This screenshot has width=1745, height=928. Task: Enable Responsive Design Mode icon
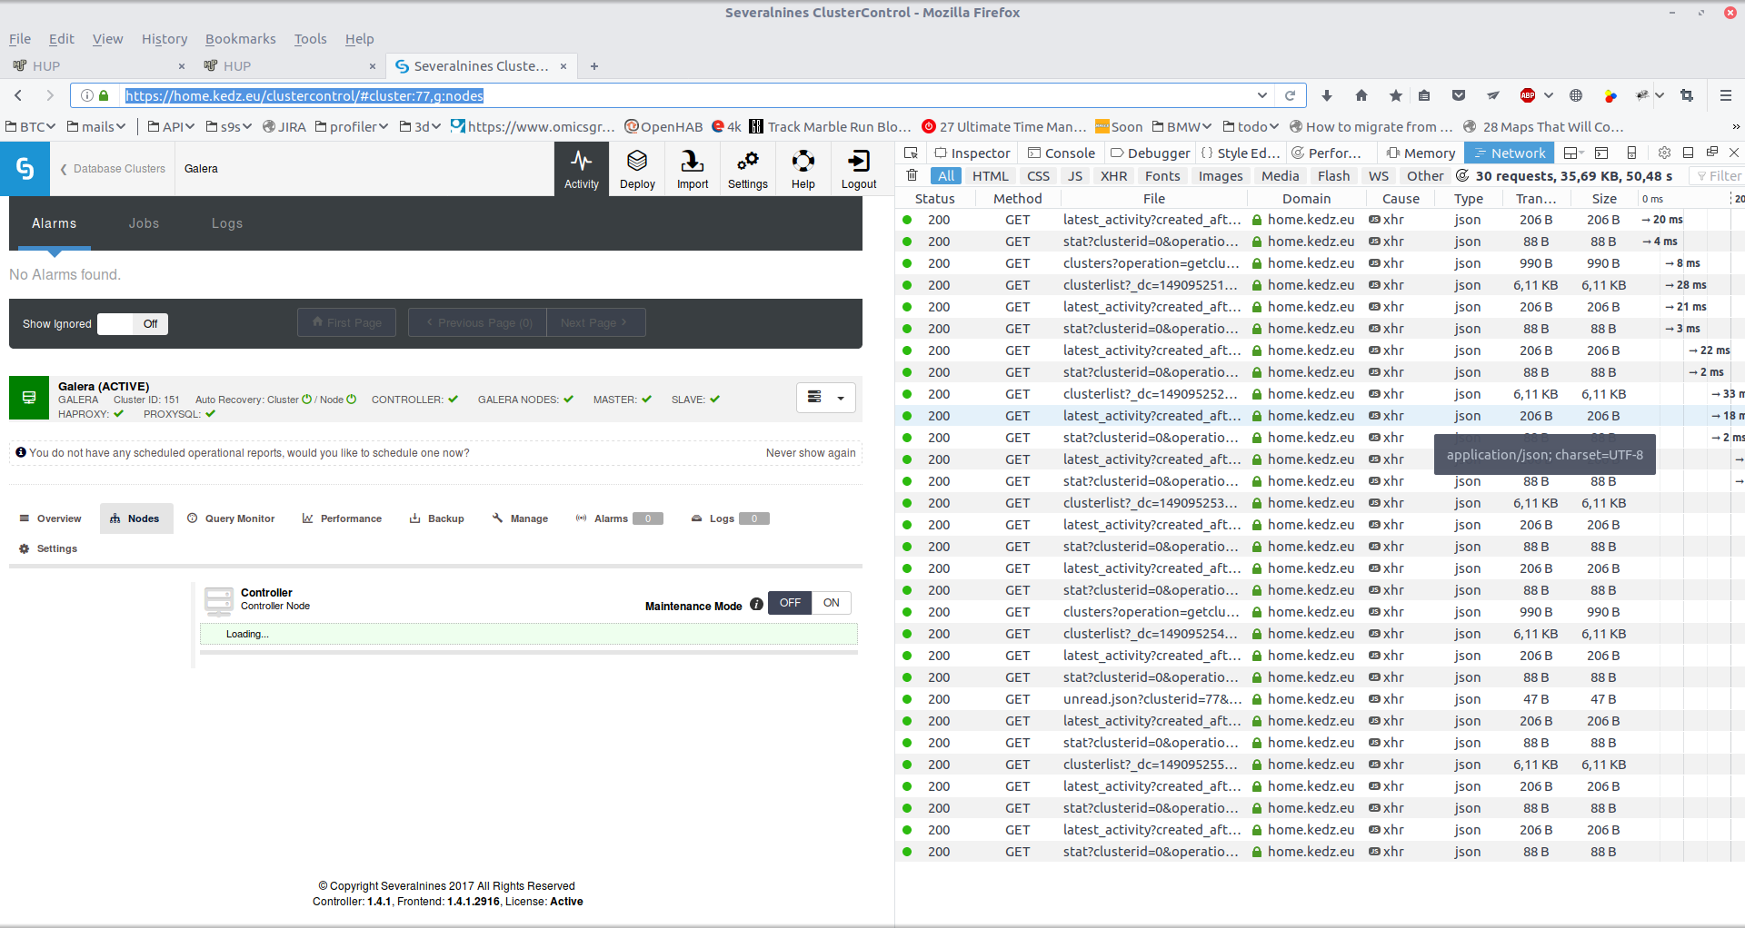[1631, 153]
